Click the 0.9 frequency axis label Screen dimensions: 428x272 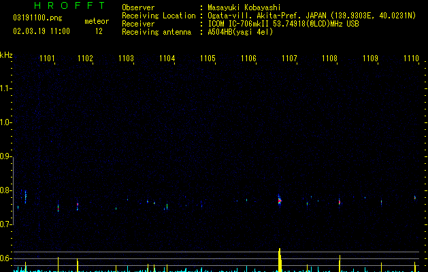5,156
